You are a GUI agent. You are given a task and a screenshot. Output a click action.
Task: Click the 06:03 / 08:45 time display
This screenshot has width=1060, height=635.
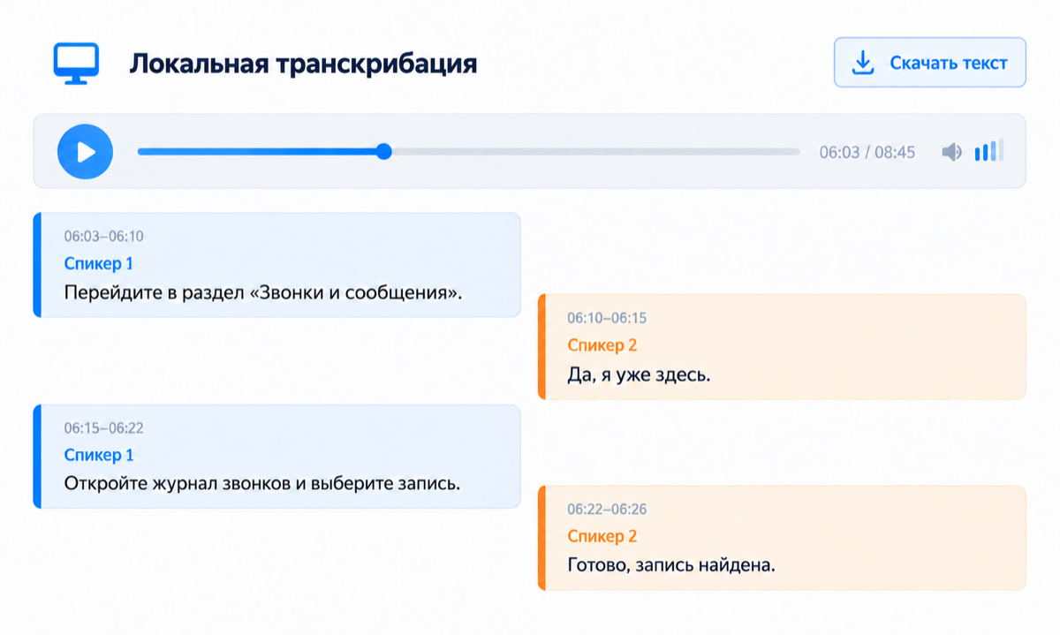click(867, 152)
